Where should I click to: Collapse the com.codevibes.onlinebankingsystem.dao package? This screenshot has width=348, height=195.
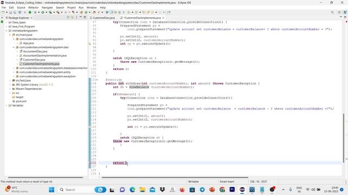click(14, 47)
